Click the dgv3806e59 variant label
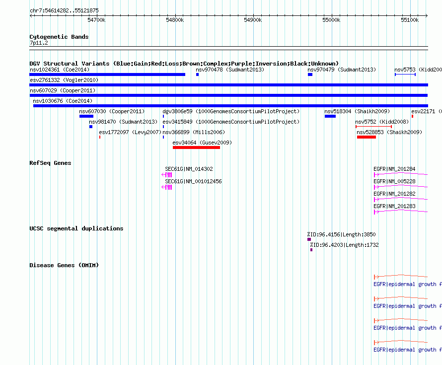Image resolution: width=442 pixels, height=365 pixels. point(231,111)
